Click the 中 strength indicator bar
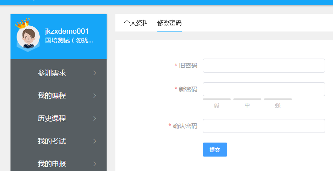The width and height of the screenshot is (333, 171). coord(247,99)
